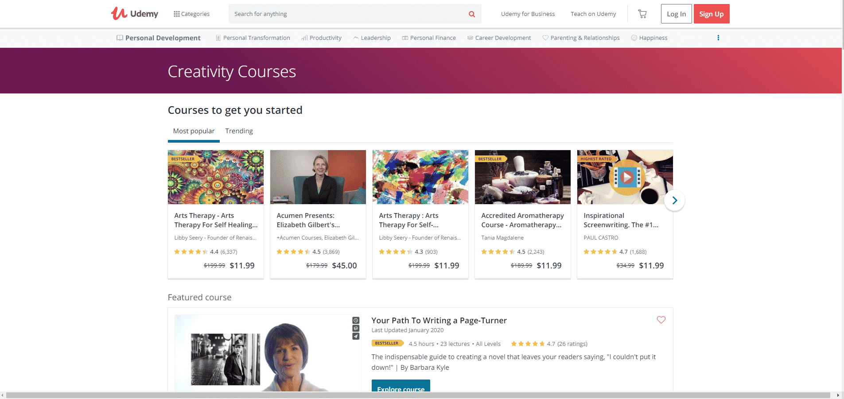Open Inspirational Screenwriting course title
This screenshot has height=399, width=844.
tap(621, 220)
